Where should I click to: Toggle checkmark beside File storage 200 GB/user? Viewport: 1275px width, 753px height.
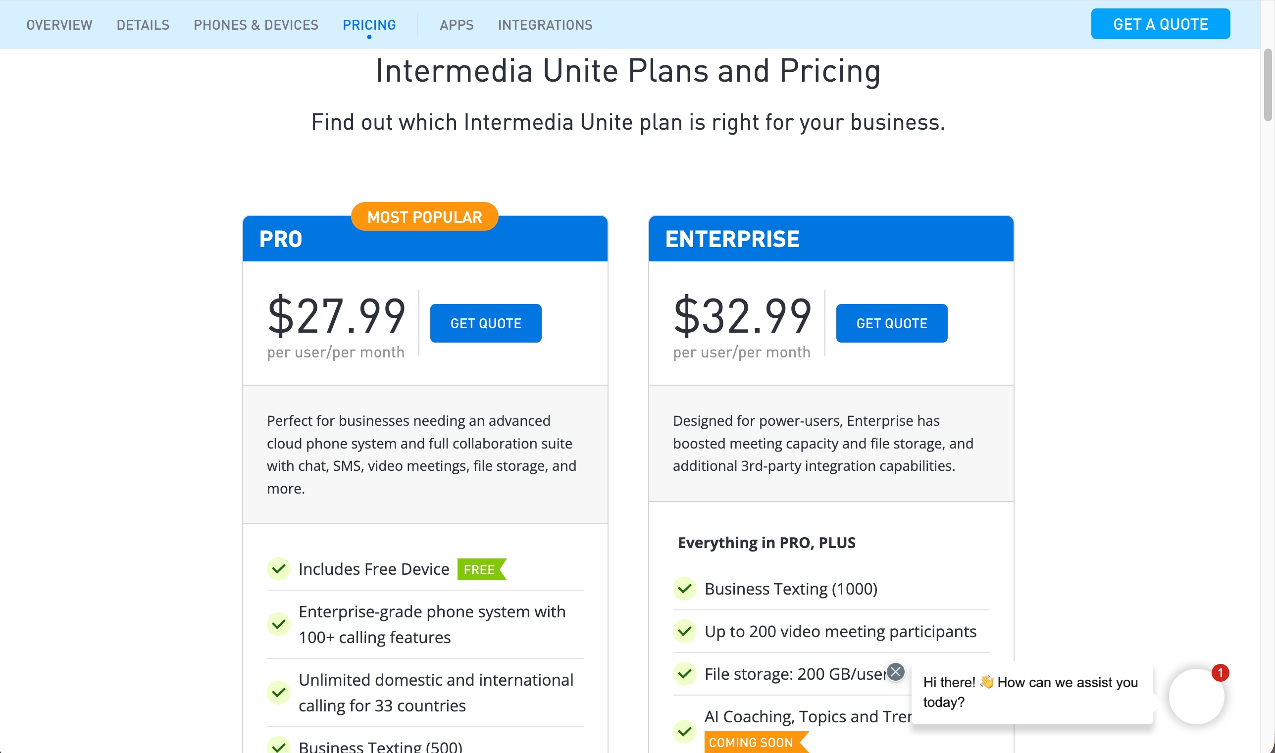[684, 674]
